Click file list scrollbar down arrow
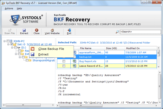This screenshot has height=109, width=163. coord(158,67)
